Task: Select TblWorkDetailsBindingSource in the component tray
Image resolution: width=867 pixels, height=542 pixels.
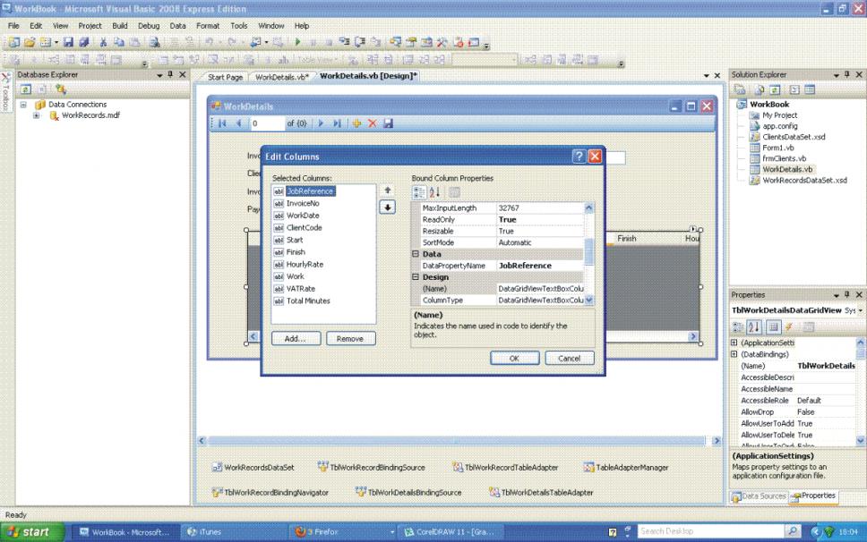Action: click(x=408, y=492)
